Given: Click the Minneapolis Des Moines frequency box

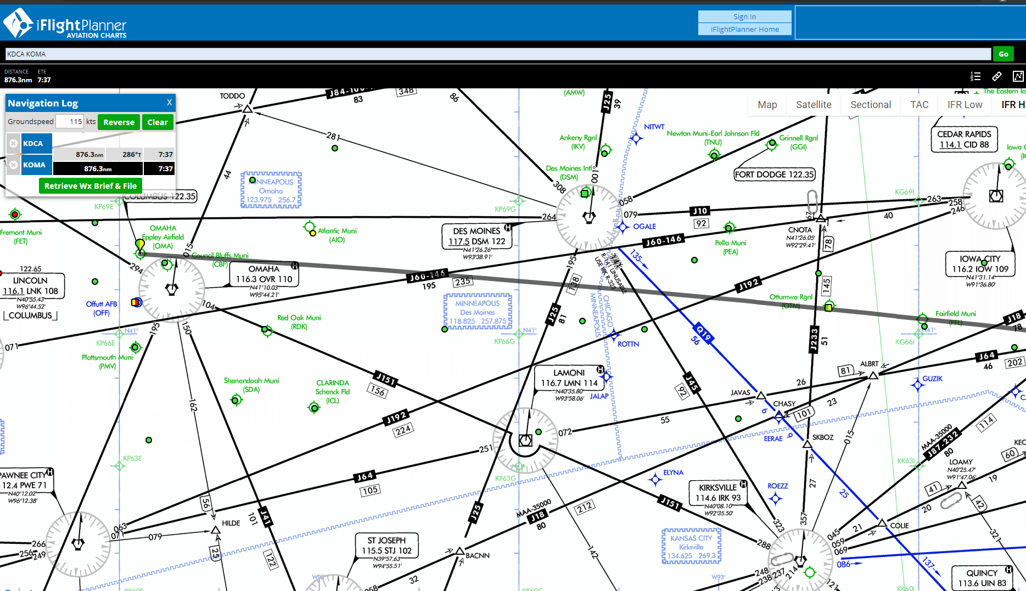Looking at the screenshot, I should pos(478,312).
